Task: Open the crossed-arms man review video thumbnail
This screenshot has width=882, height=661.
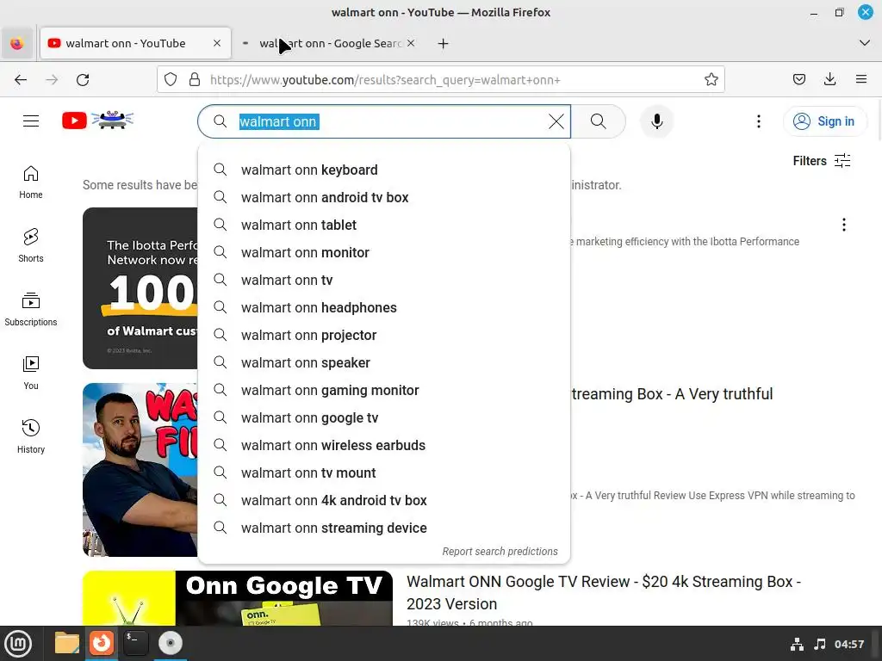Action: [140, 470]
